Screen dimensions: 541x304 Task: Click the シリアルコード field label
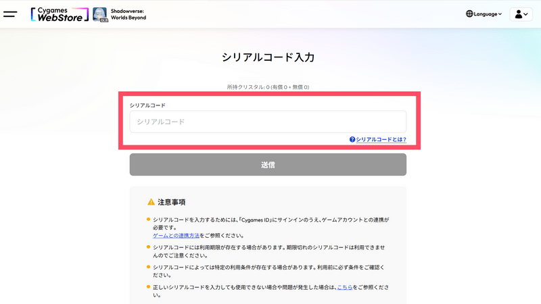coord(147,105)
